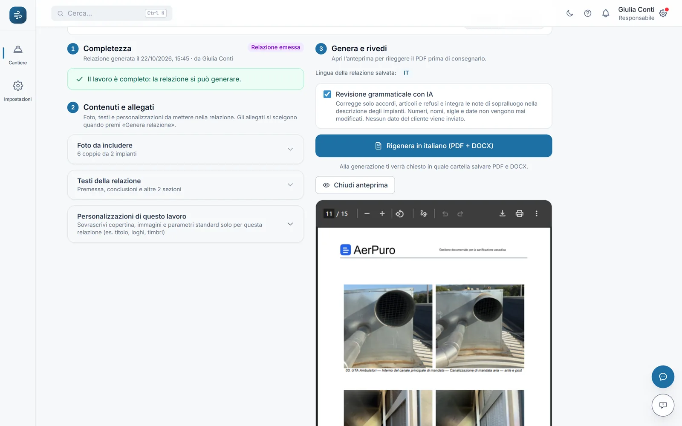The height and width of the screenshot is (426, 682).
Task: Expand the Testi della relazione panel
Action: click(x=185, y=185)
